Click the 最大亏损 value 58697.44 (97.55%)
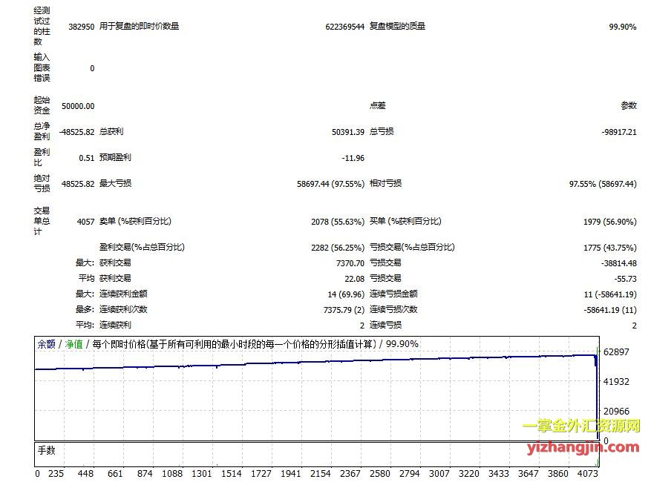 [x=330, y=184]
